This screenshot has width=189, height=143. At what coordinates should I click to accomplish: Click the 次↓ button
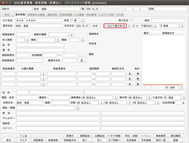[x=100, y=140]
